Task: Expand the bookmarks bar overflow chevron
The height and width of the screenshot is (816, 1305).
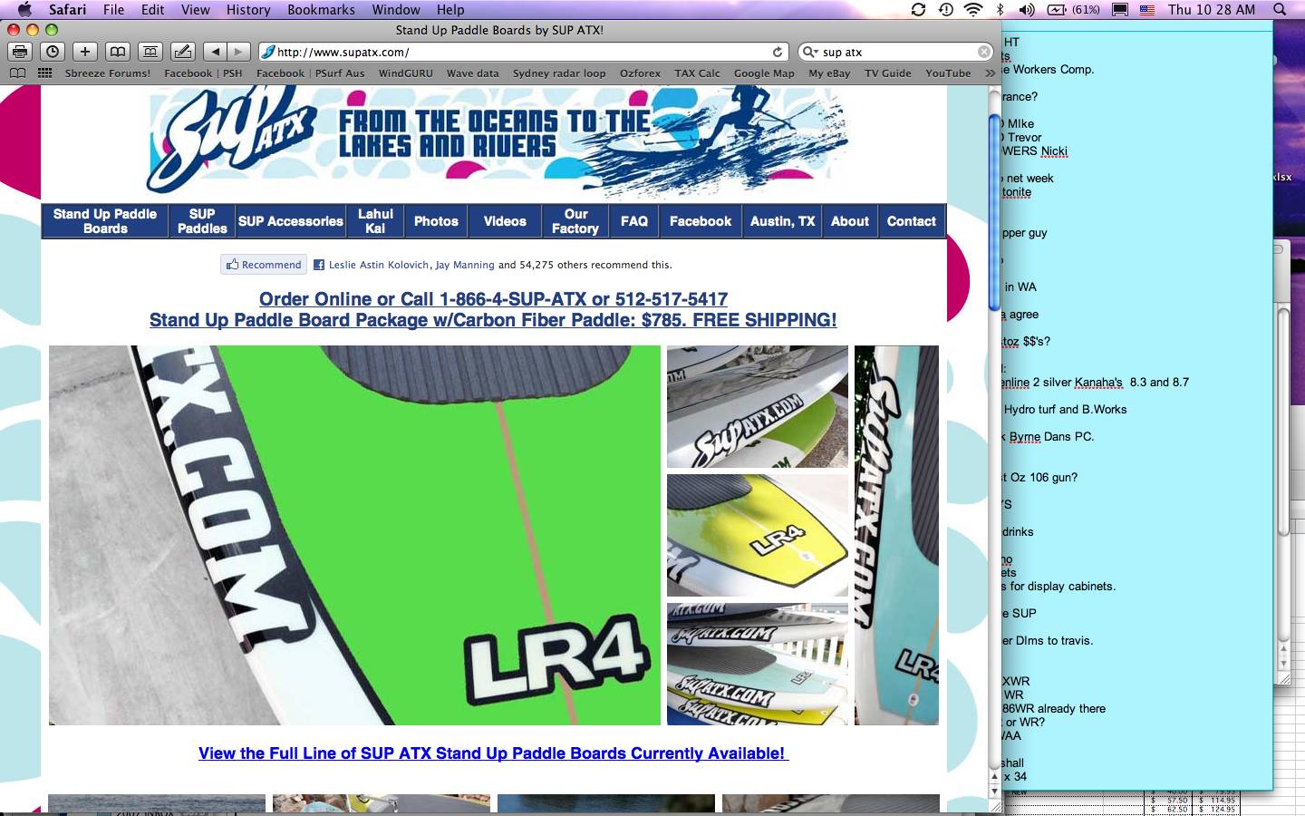Action: 989,73
